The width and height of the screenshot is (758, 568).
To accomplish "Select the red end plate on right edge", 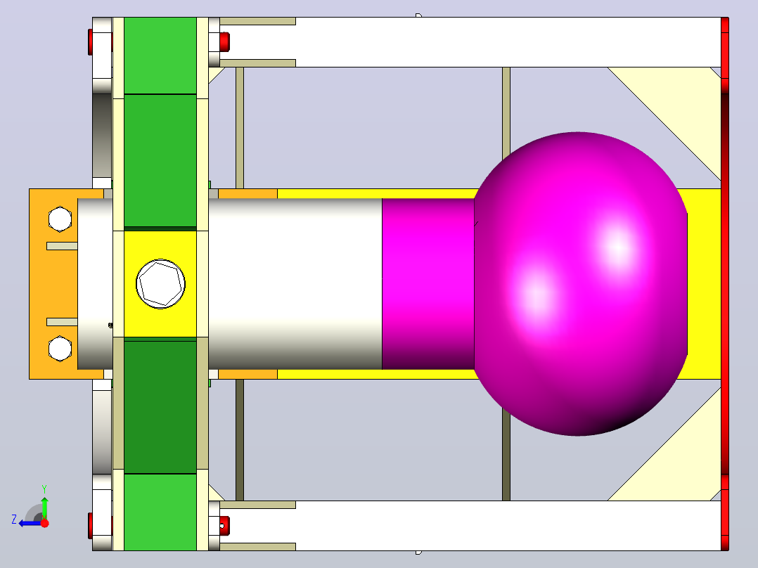I will tap(725, 284).
